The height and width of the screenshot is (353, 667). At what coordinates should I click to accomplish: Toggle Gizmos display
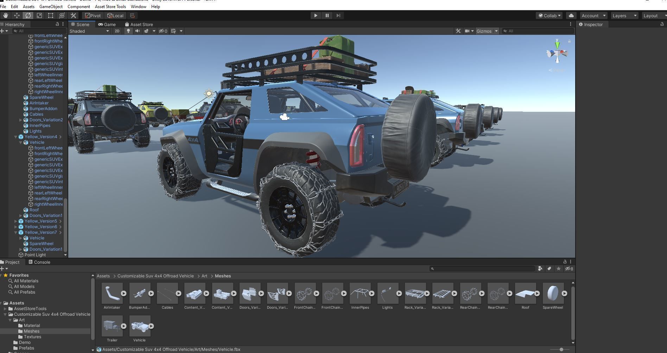[x=484, y=31]
